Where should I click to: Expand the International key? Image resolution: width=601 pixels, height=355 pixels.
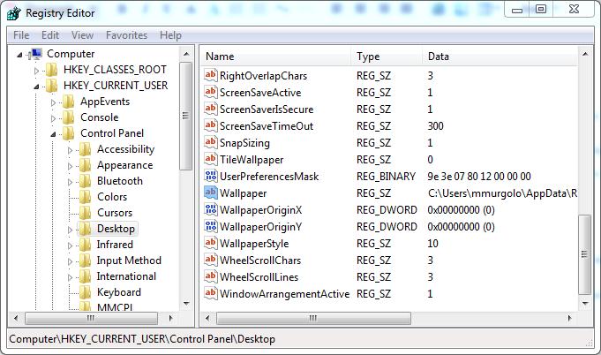(70, 277)
